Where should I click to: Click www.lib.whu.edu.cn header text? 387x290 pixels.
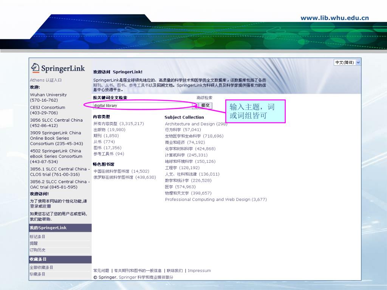click(335, 18)
